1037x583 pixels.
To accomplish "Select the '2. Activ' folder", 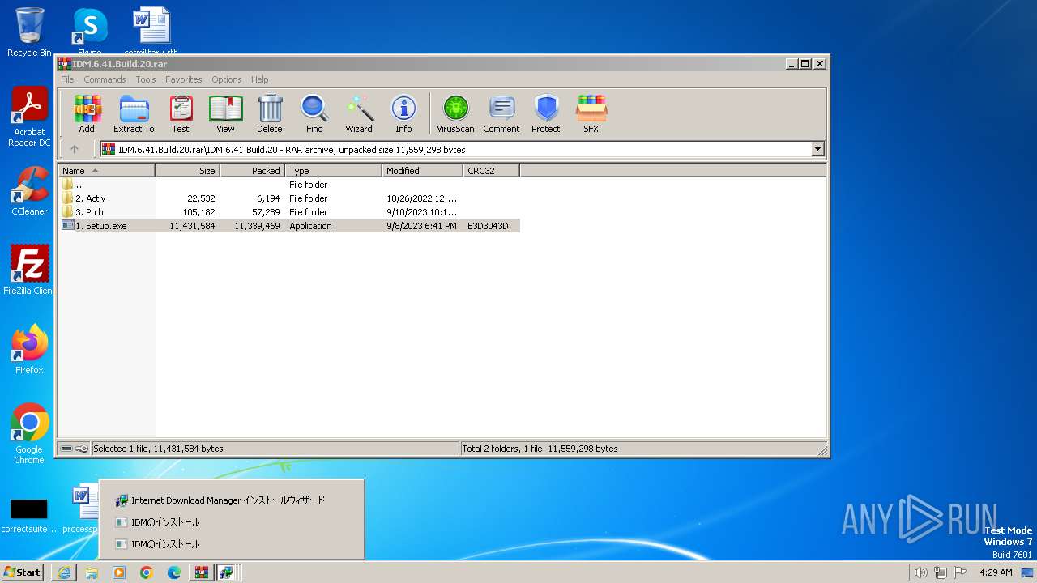I will (290, 198).
